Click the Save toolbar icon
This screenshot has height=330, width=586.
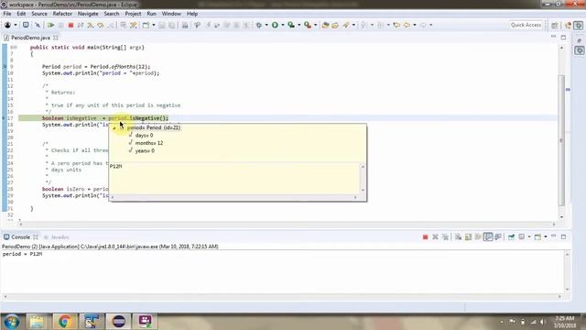162,25
